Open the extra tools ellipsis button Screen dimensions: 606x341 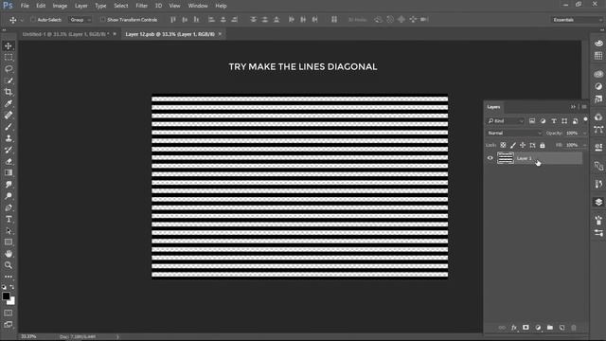coord(9,277)
